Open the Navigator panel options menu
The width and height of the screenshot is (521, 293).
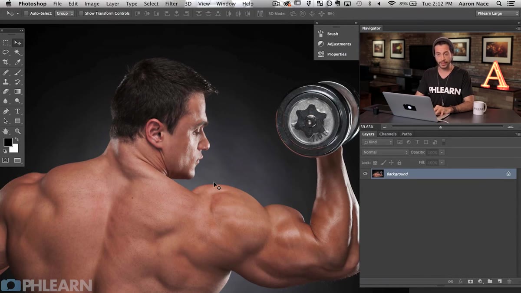click(517, 28)
